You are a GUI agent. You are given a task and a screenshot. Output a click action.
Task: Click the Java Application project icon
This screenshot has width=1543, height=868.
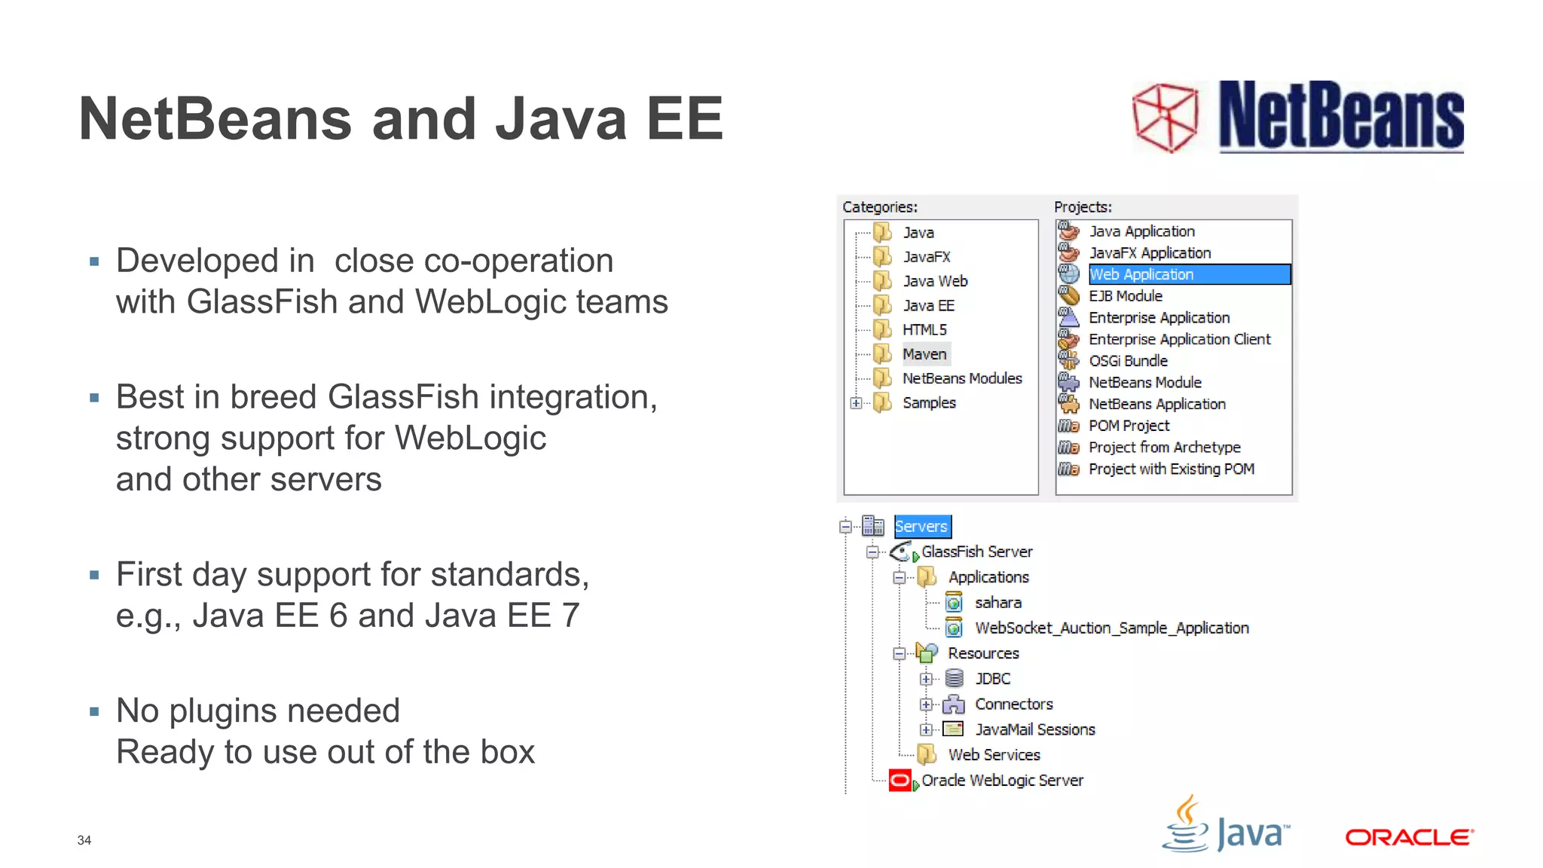(1068, 231)
